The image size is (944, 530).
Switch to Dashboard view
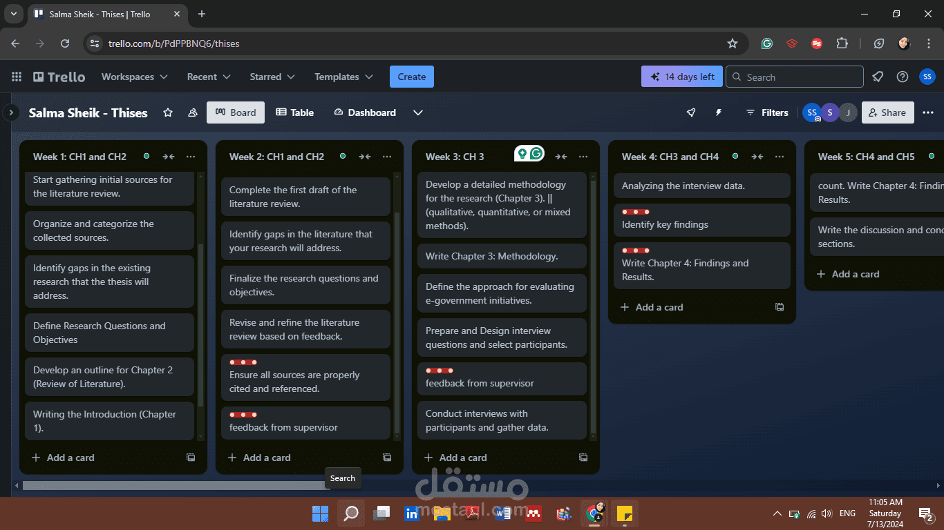tap(364, 112)
